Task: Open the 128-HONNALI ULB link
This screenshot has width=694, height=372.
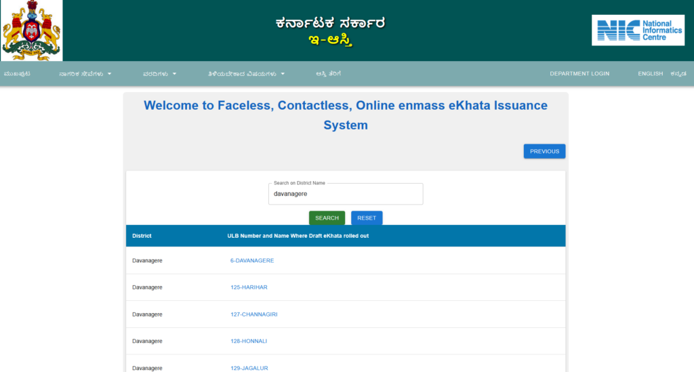Action: point(249,341)
